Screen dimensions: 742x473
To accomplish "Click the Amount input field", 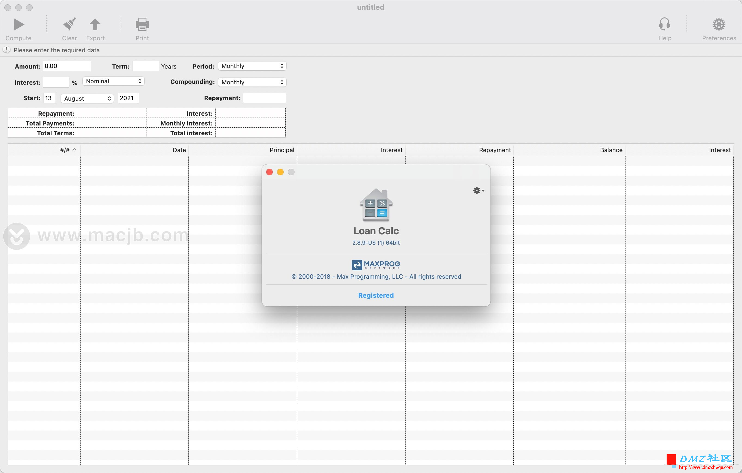I will [67, 66].
